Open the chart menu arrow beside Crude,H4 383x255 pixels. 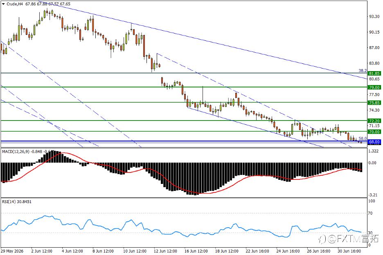pos(3,4)
